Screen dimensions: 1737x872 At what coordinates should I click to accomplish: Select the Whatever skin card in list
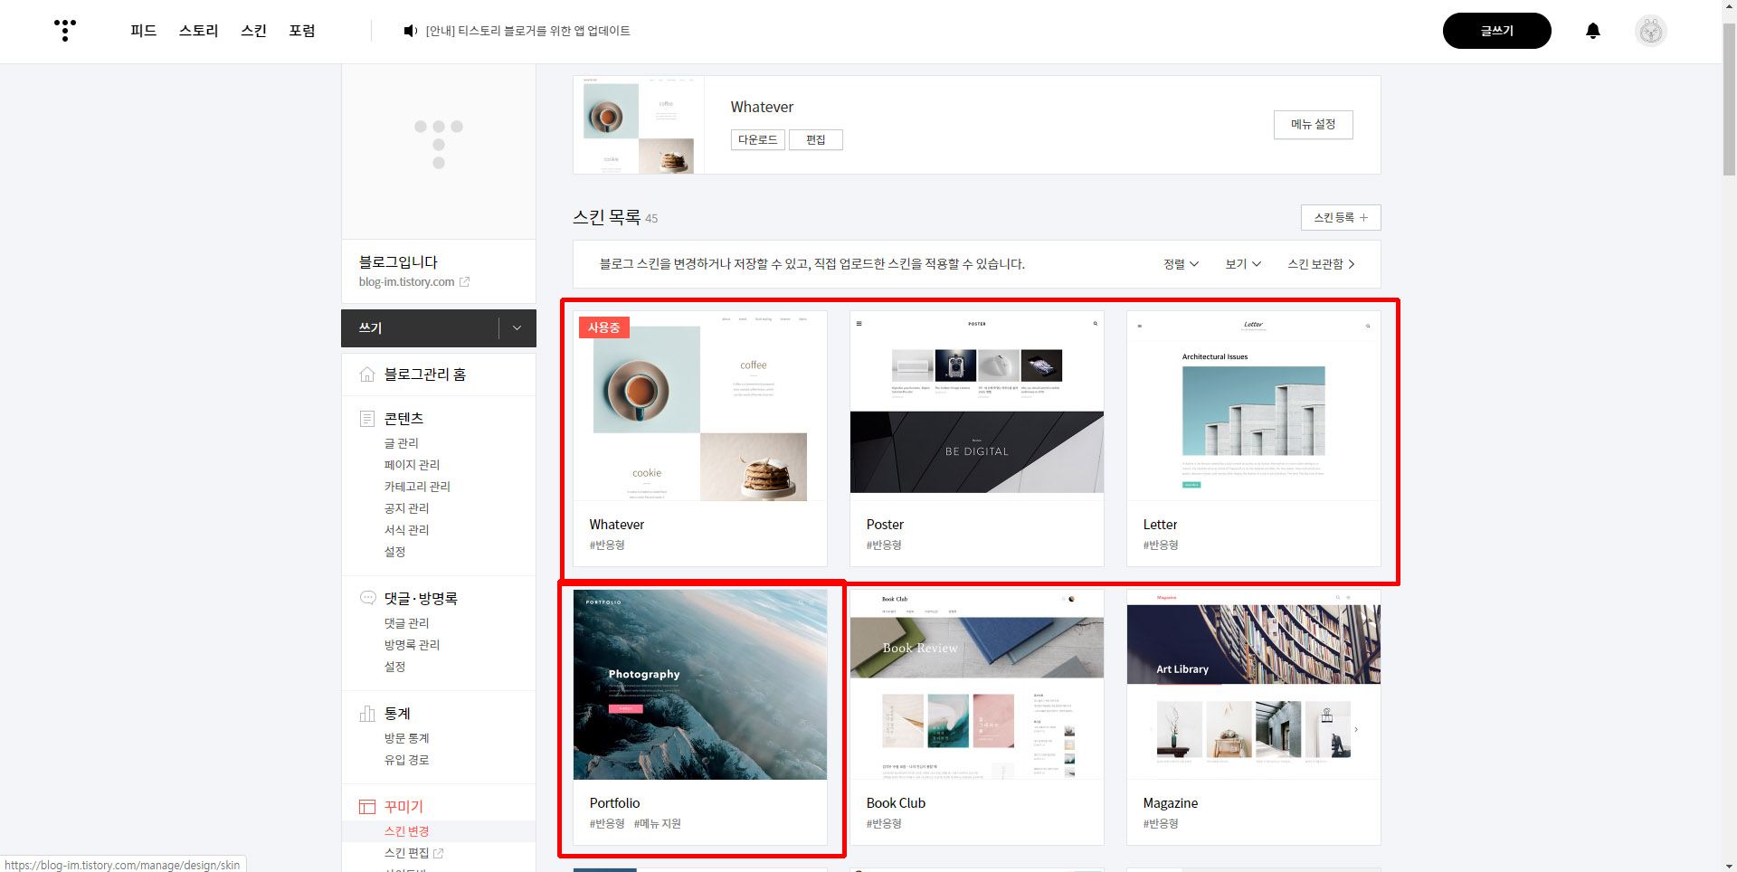click(x=700, y=439)
